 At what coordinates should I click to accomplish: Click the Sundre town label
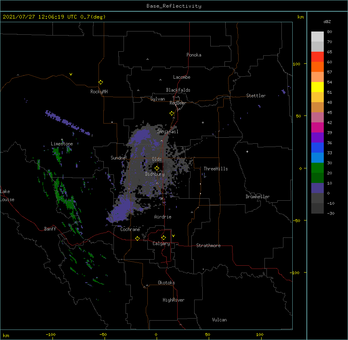pyautogui.click(x=118, y=158)
